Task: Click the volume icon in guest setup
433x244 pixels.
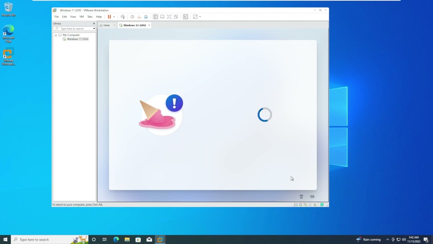Action: (312, 197)
